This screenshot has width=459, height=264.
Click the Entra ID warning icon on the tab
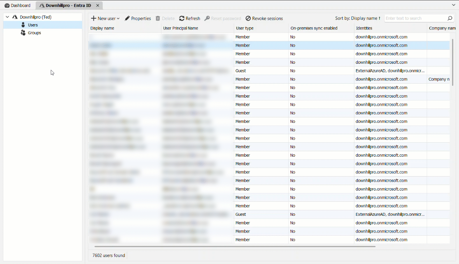tap(41, 5)
